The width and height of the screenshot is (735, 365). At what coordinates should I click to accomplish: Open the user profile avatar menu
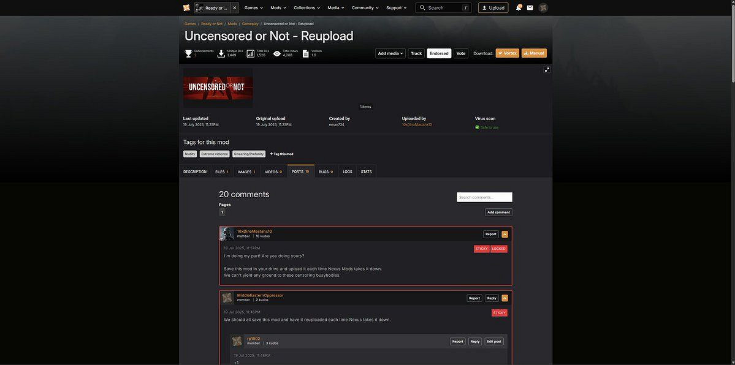click(x=543, y=8)
